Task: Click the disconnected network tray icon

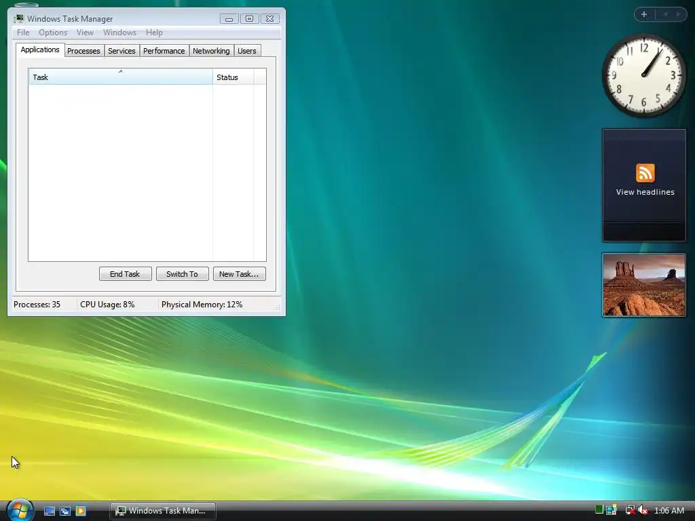Action: coord(630,510)
